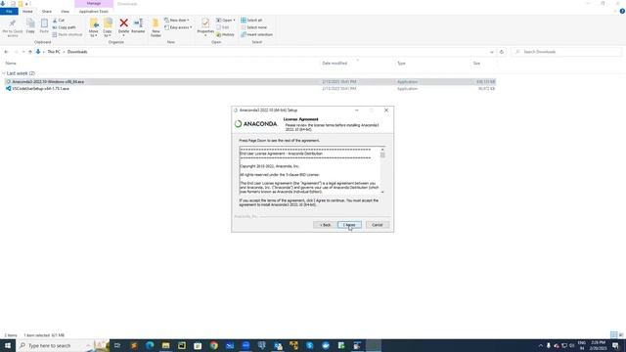The width and height of the screenshot is (626, 352).
Task: Click Select all in ribbon
Action: pos(251,21)
